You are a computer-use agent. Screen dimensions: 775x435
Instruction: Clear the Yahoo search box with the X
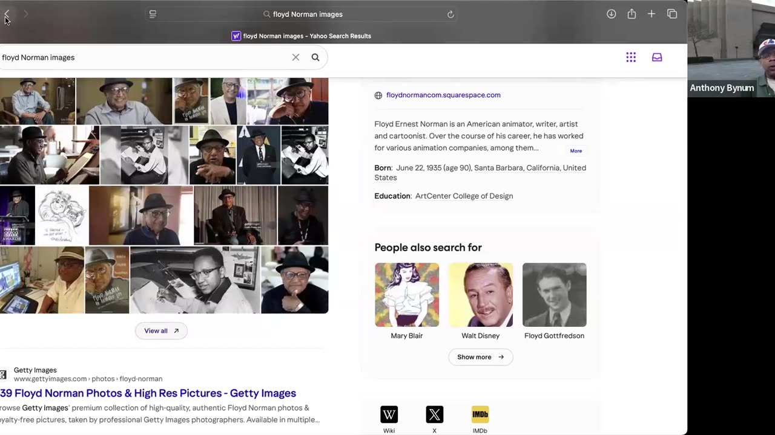[x=295, y=57]
